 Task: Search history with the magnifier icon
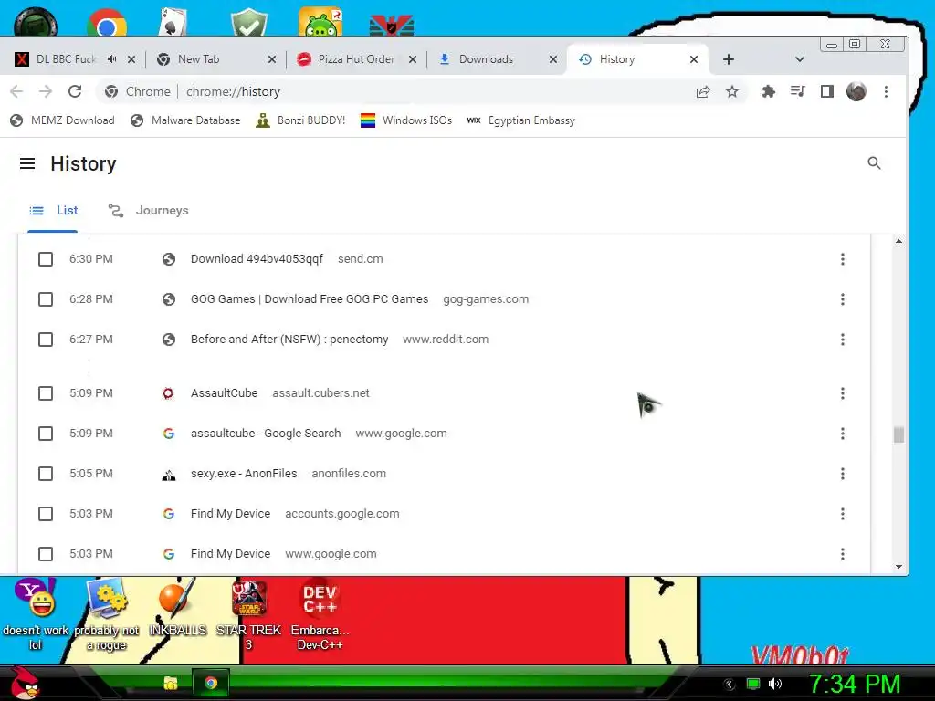pos(874,162)
